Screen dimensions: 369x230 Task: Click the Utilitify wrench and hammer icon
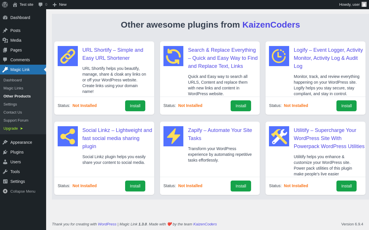[279, 136]
